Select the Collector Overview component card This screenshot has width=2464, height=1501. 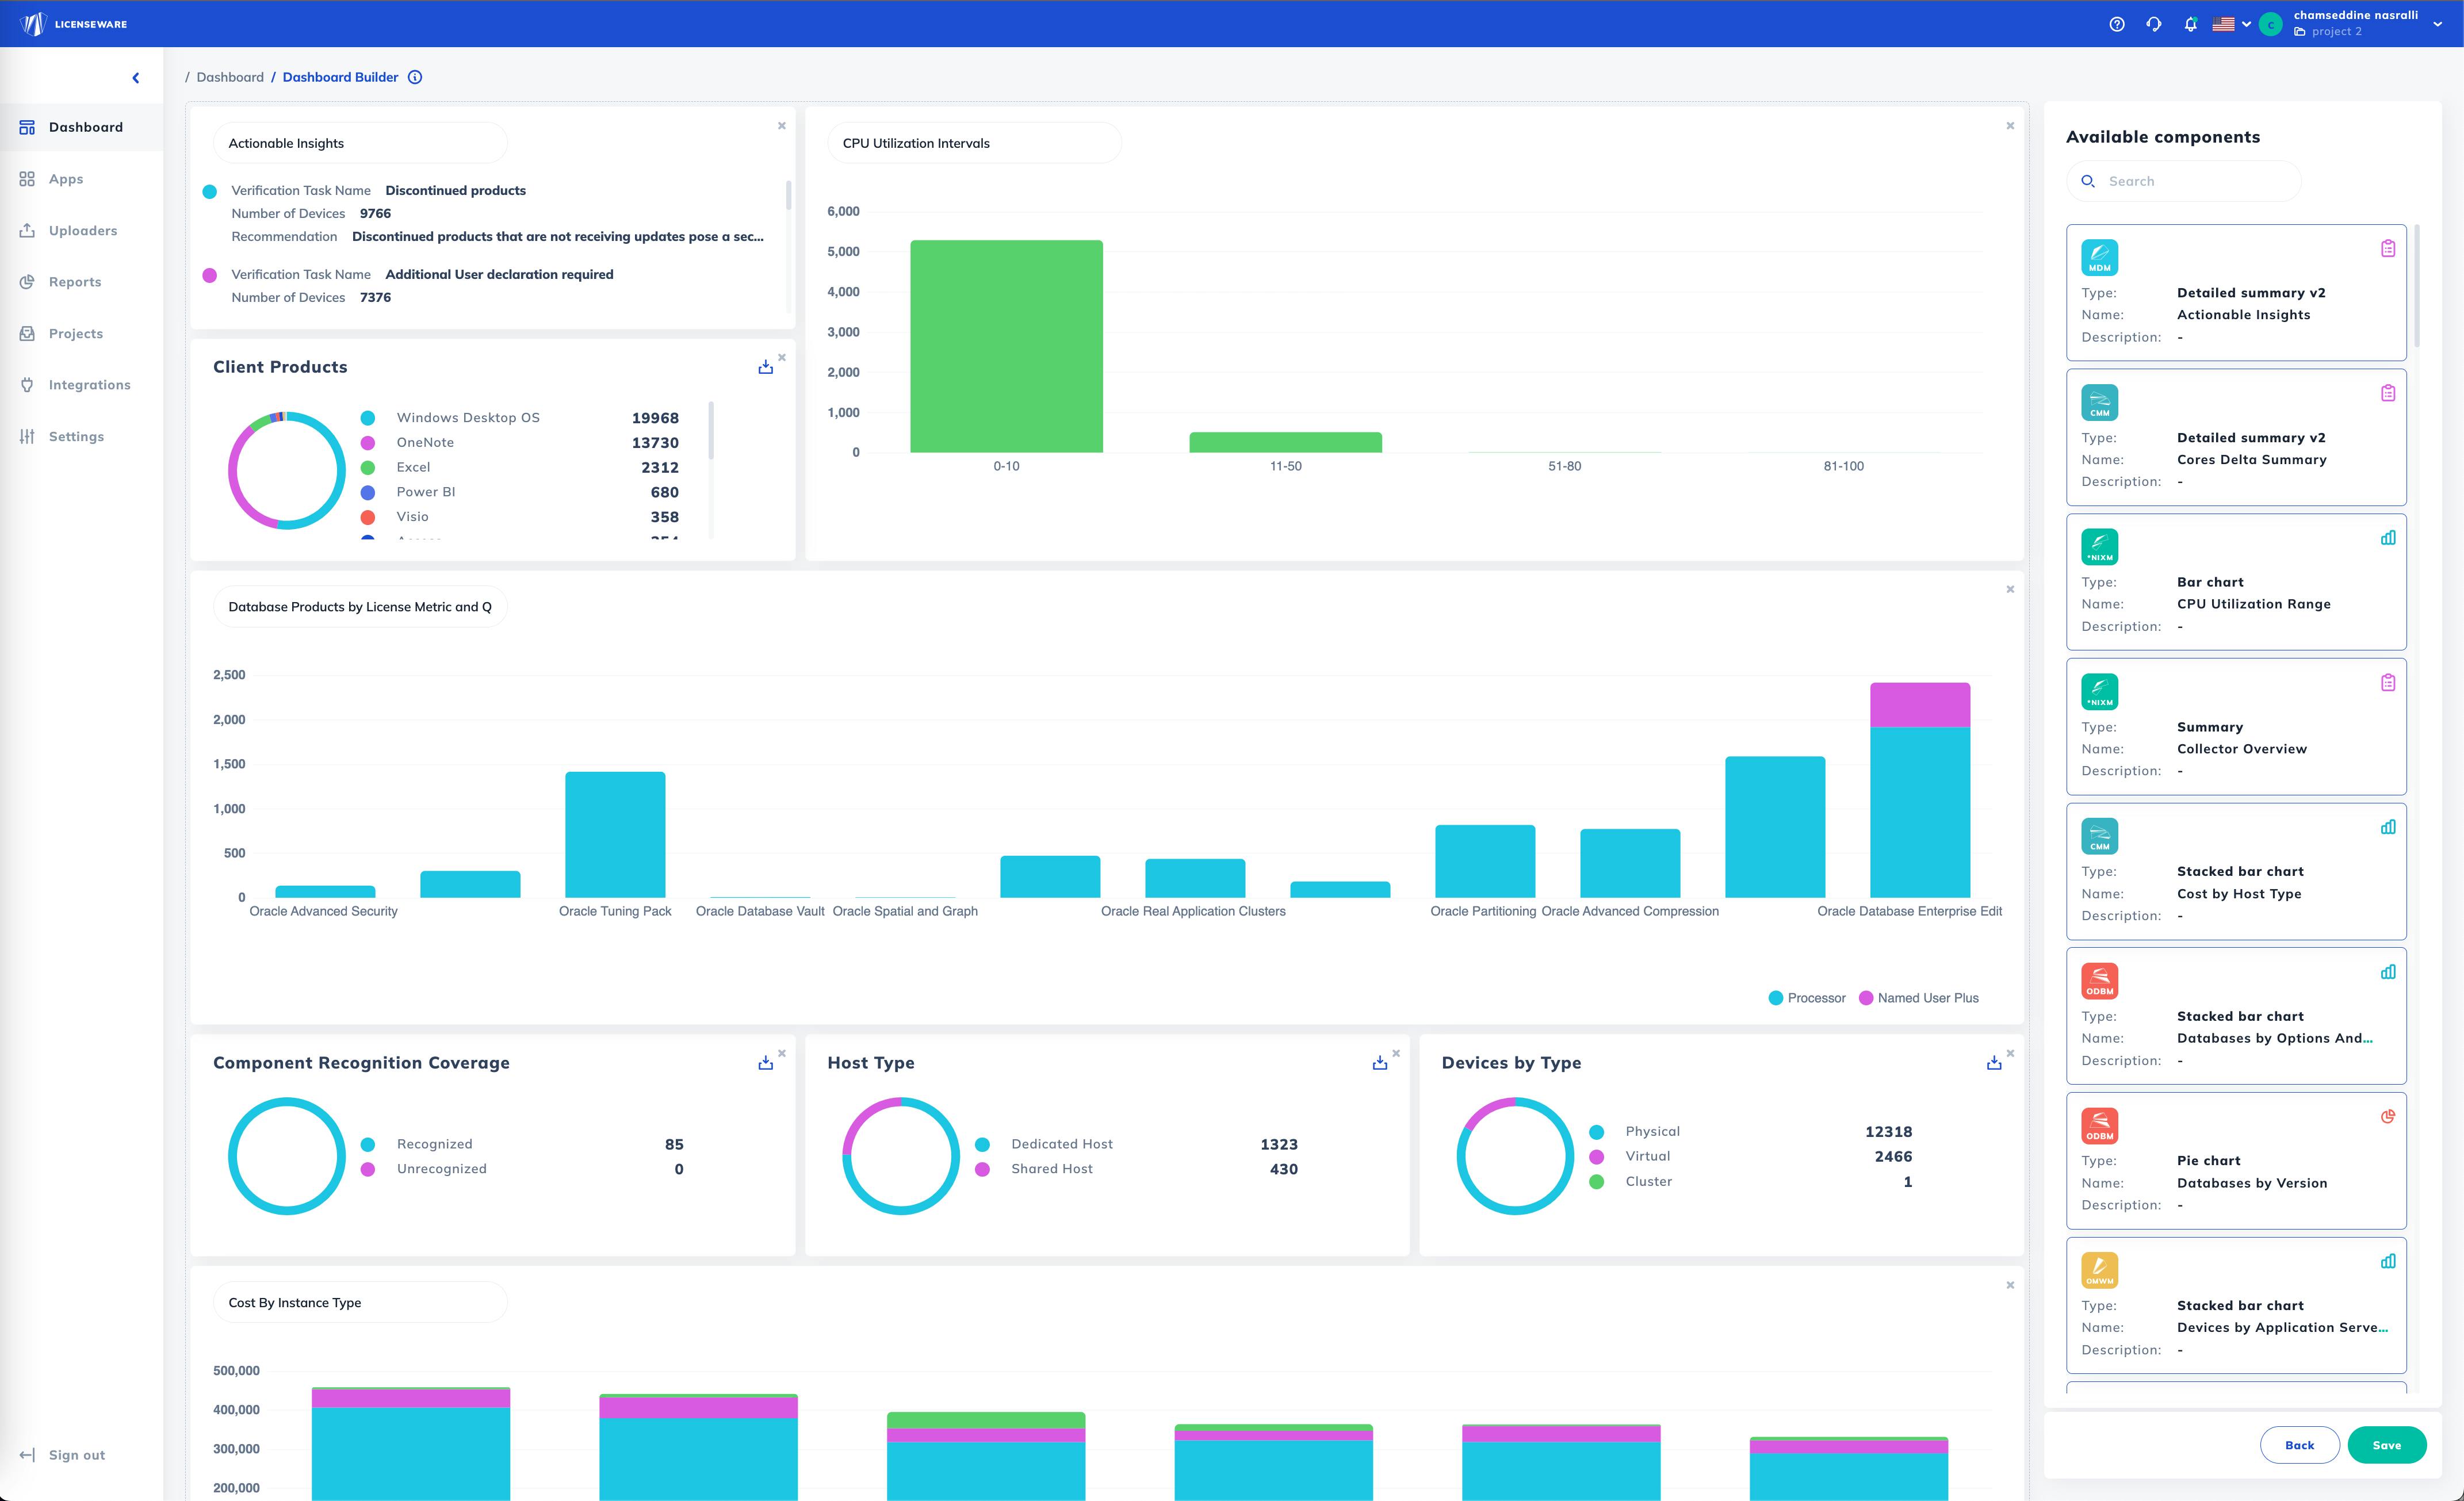[2236, 727]
